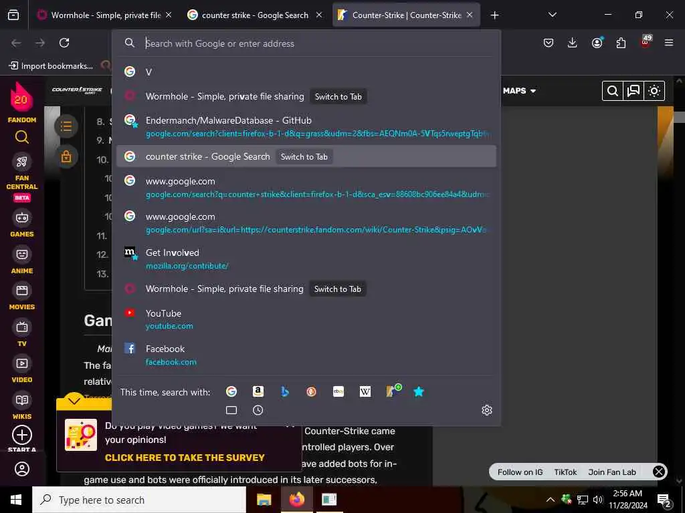Open the Video section in Fandom sidebar
The image size is (685, 513).
(22, 370)
